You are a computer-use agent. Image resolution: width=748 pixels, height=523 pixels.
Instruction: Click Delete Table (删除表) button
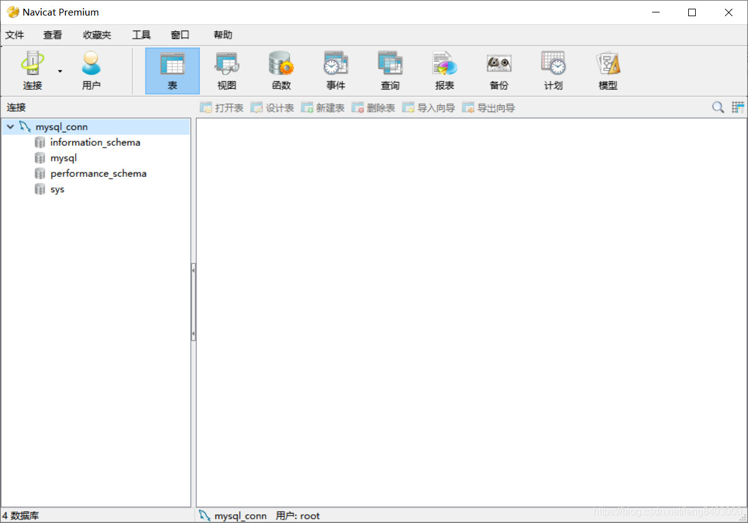pos(373,108)
